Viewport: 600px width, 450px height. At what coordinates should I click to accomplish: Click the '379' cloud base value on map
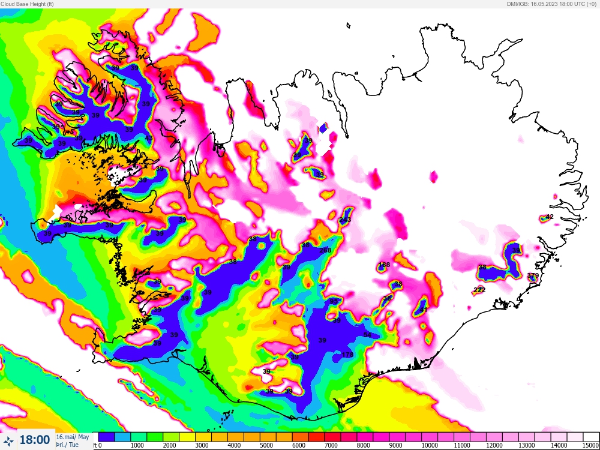click(x=533, y=275)
